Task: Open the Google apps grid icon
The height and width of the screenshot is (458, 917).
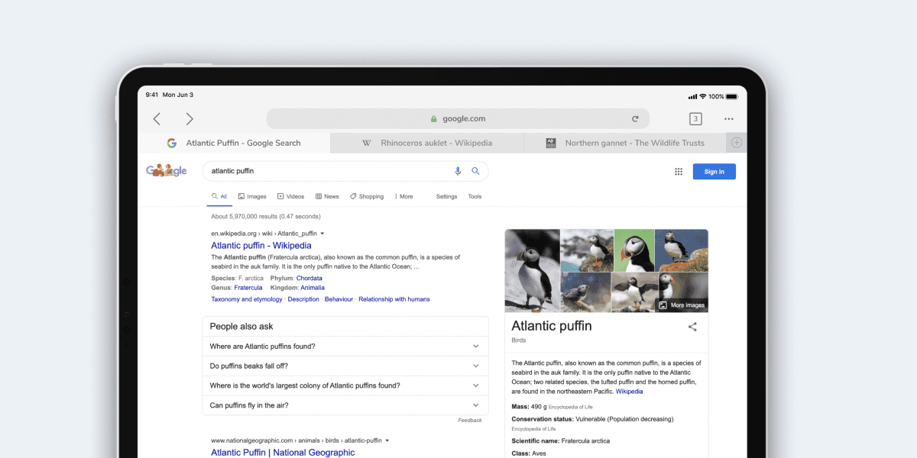Action: (678, 171)
